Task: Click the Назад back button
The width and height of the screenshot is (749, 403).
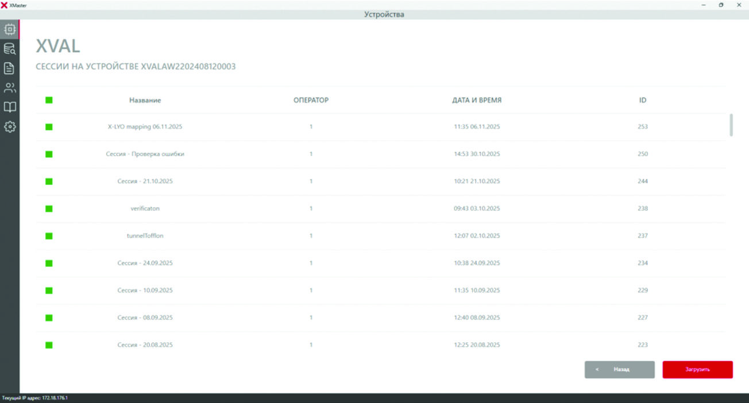Action: [x=619, y=370]
